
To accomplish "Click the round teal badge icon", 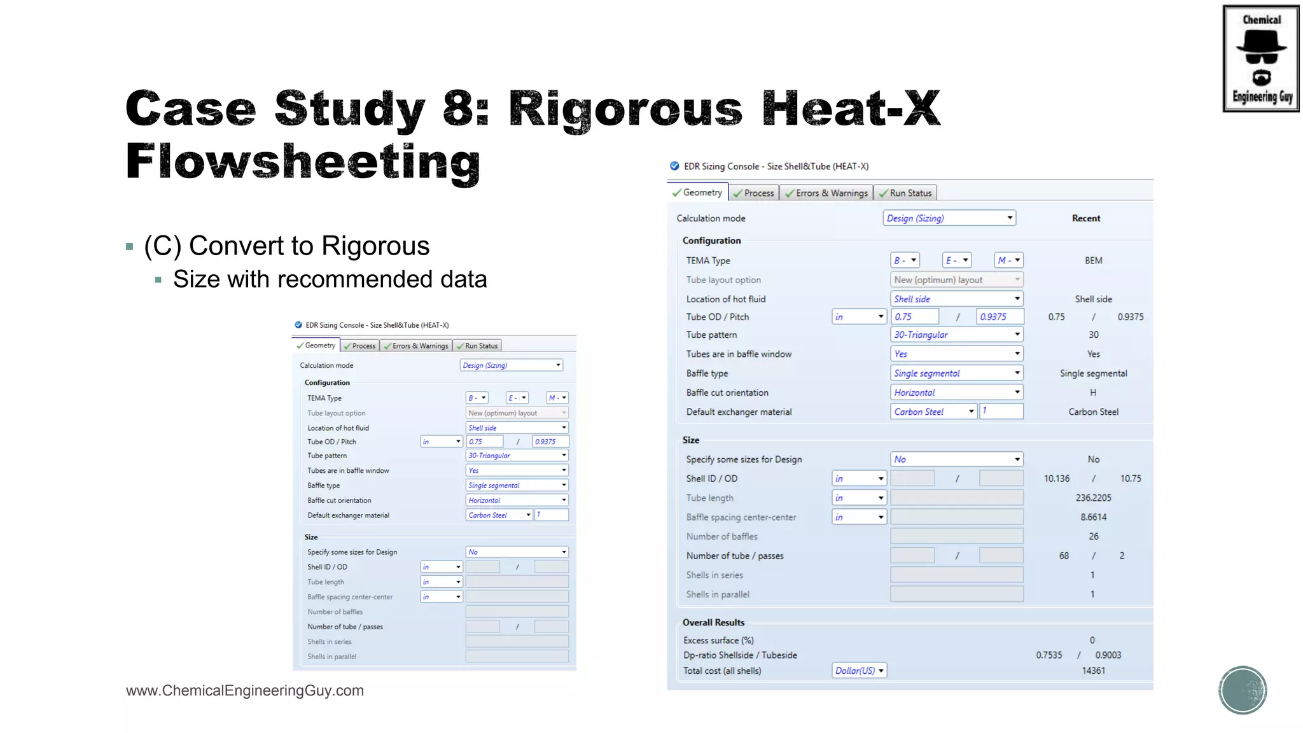I will point(1243,690).
